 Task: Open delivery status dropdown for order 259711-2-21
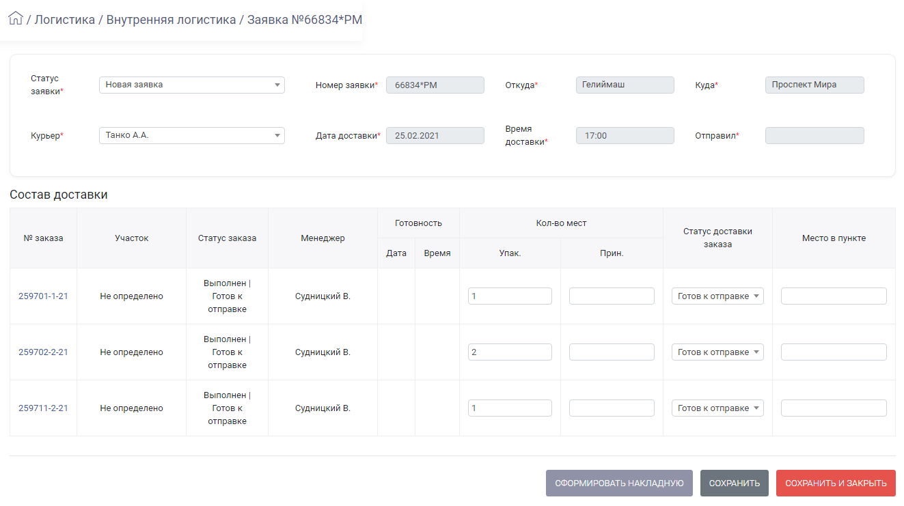pos(717,408)
